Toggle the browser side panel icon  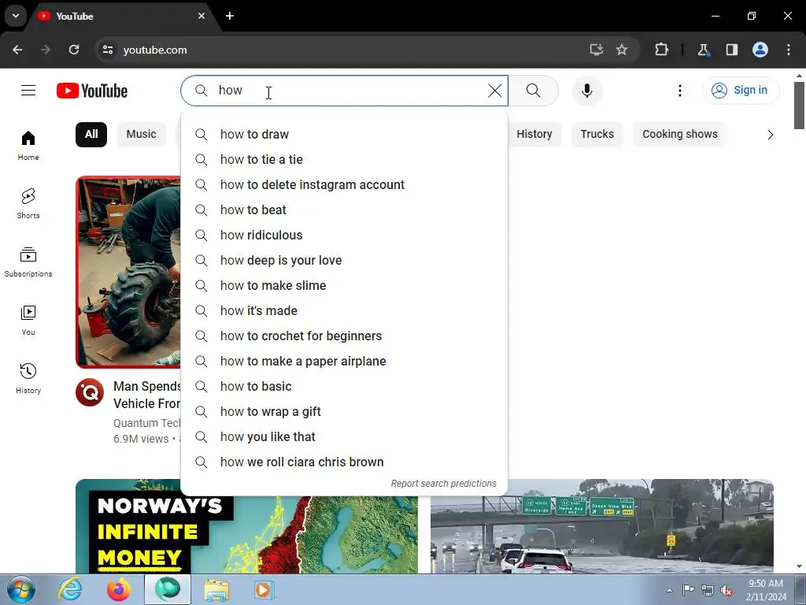[732, 50]
